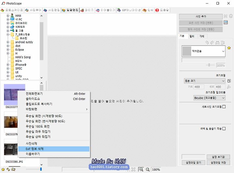Click the resize preset icon next to 원본 크기

pos(229,81)
